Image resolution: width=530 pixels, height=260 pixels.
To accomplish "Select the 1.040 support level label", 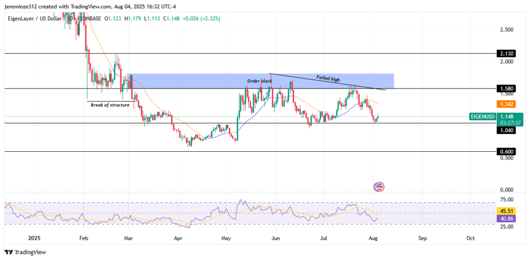I will coord(506,130).
